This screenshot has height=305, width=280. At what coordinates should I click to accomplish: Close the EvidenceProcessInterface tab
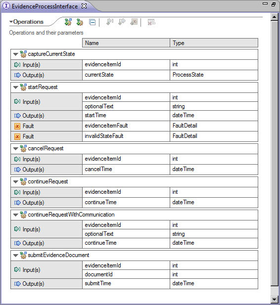[x=84, y=6]
